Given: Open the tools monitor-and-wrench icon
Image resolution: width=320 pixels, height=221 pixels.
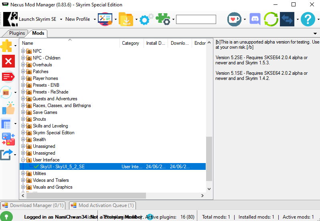Looking at the screenshot, I should click(x=105, y=19).
